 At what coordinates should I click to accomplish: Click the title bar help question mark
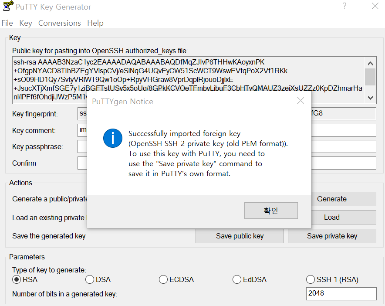click(x=345, y=6)
